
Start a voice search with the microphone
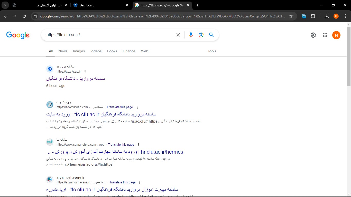tap(191, 35)
